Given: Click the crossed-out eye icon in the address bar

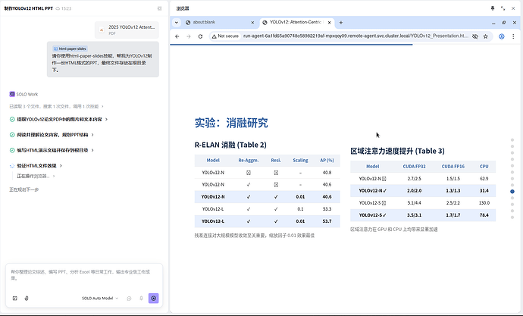Looking at the screenshot, I should [475, 36].
